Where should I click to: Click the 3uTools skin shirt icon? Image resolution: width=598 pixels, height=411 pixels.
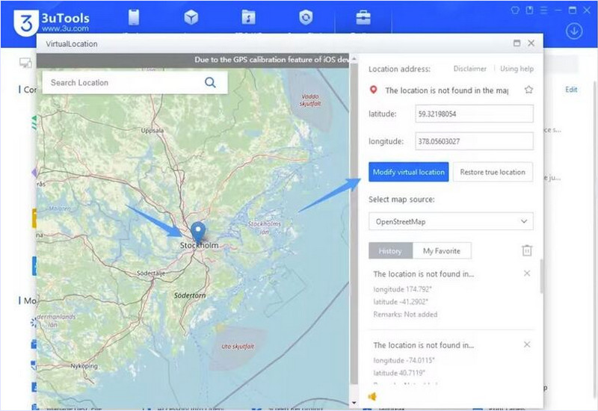point(515,10)
